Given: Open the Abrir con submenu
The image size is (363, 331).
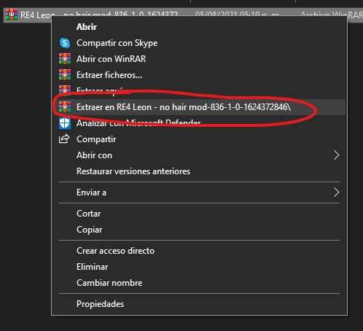Looking at the screenshot, I should tap(94, 155).
